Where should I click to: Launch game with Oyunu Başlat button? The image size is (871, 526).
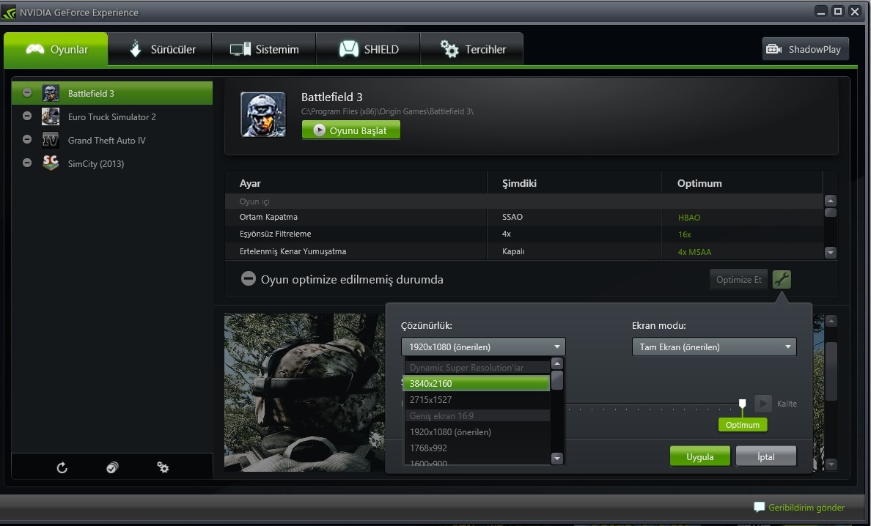(x=351, y=130)
